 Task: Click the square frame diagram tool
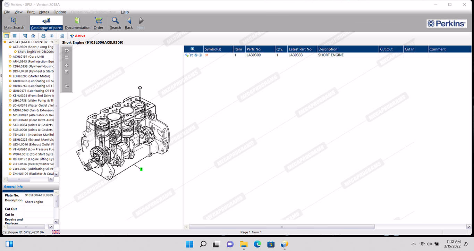pos(67,72)
